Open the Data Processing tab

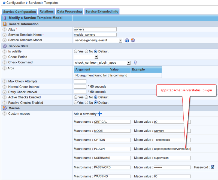tap(69, 11)
